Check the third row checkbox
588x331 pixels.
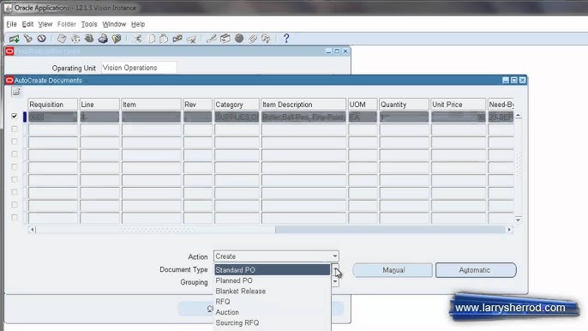pyautogui.click(x=15, y=141)
